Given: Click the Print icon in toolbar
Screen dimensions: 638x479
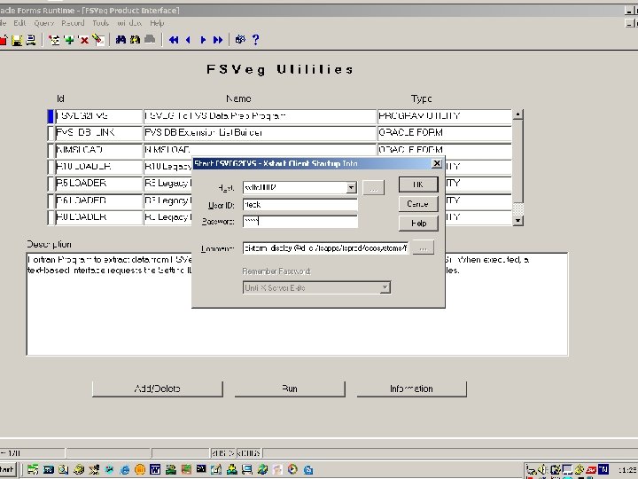Looking at the screenshot, I should click(x=31, y=40).
